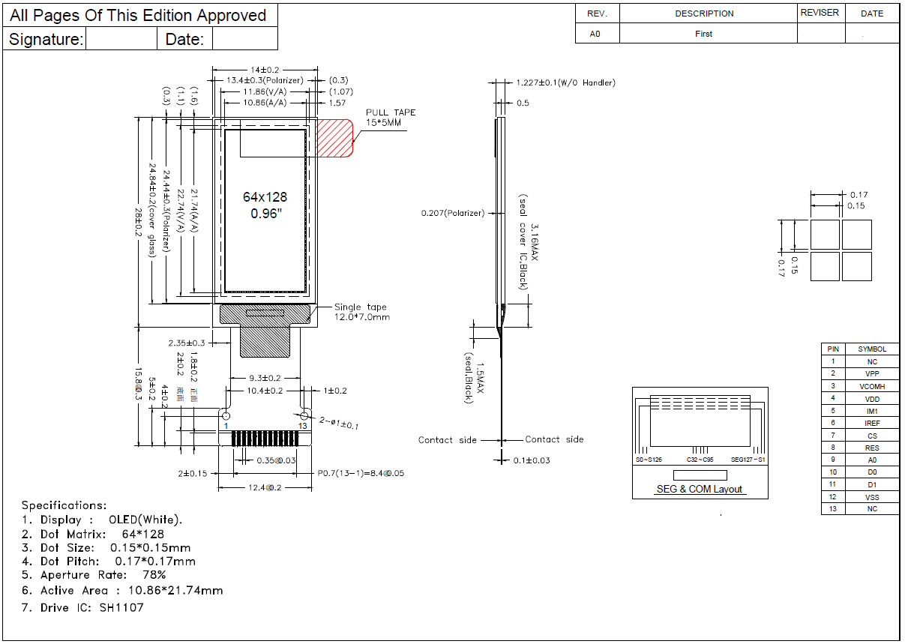Click the VCOMH symbol in pin table
905x644 pixels.
pyautogui.click(x=871, y=386)
